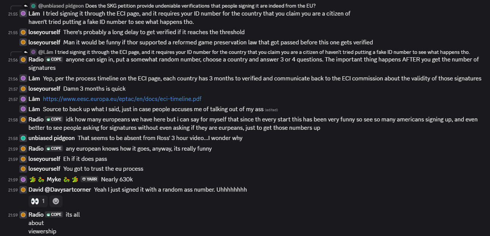Click Radio's username in the 'its all' message

36,215
